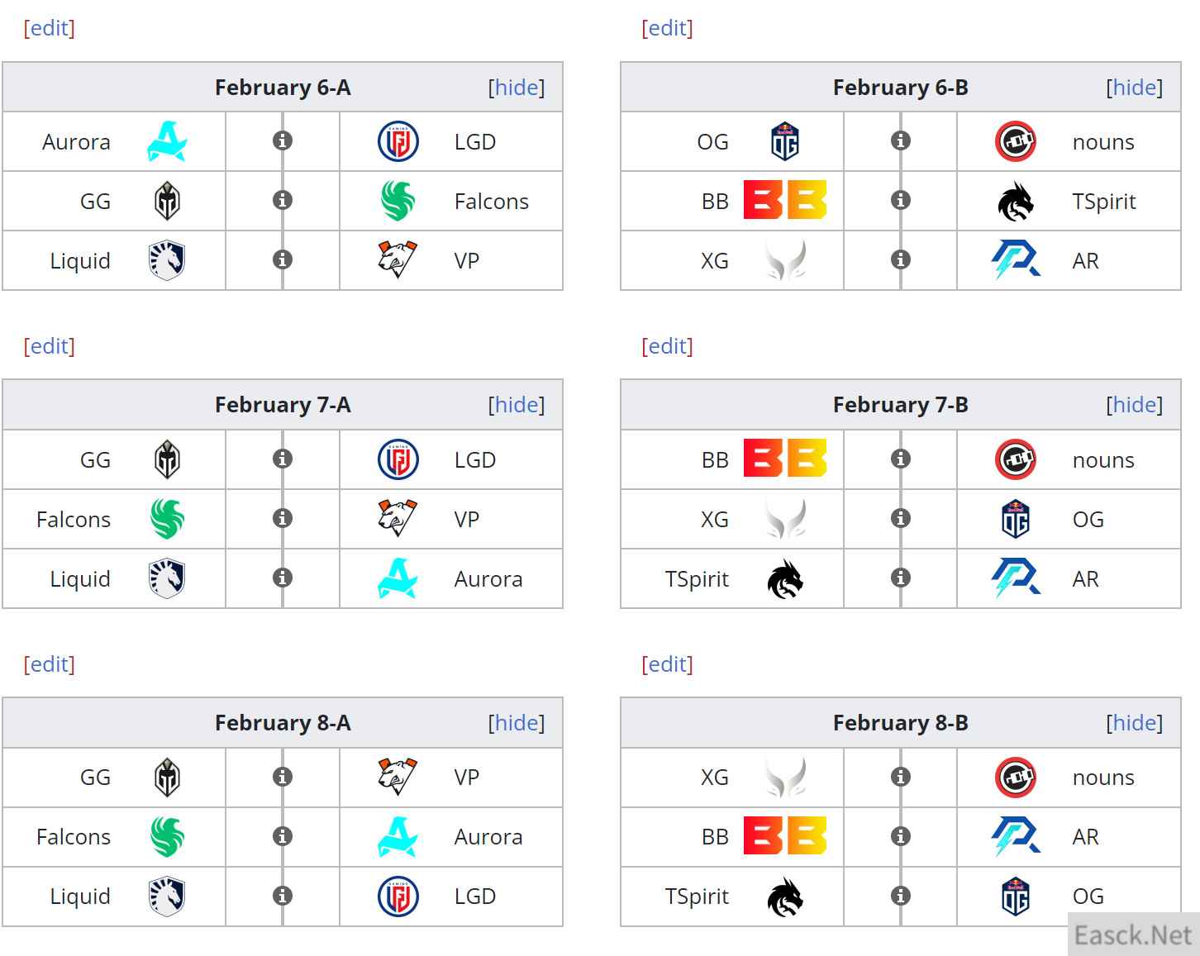Screen dimensions: 1200x956
Task: Collapse the February 6-B section
Action: coord(1135,88)
